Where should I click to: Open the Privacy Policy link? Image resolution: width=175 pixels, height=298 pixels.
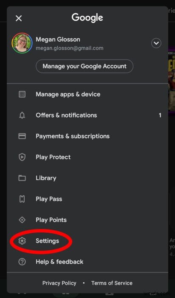click(59, 283)
